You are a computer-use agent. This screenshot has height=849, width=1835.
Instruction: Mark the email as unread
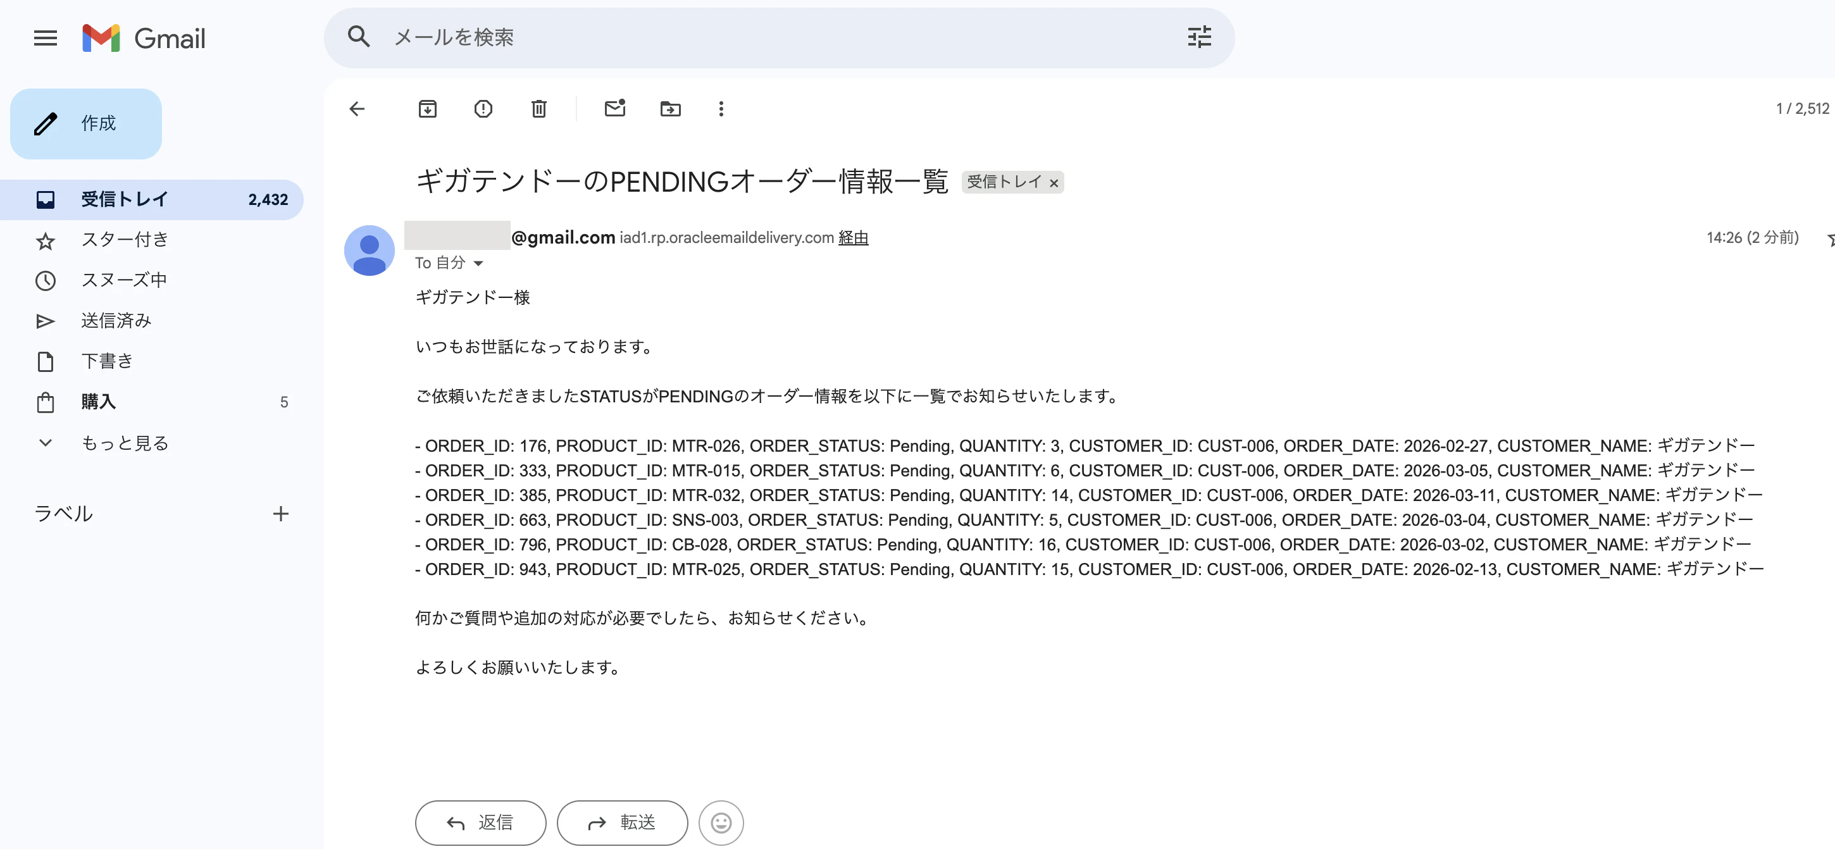614,109
